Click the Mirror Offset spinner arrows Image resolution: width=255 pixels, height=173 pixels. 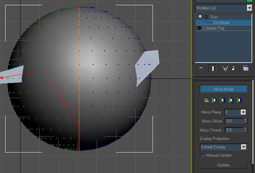[245, 121]
